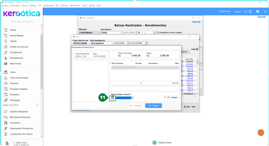Open the Faturamento menu

[x=15, y=5]
